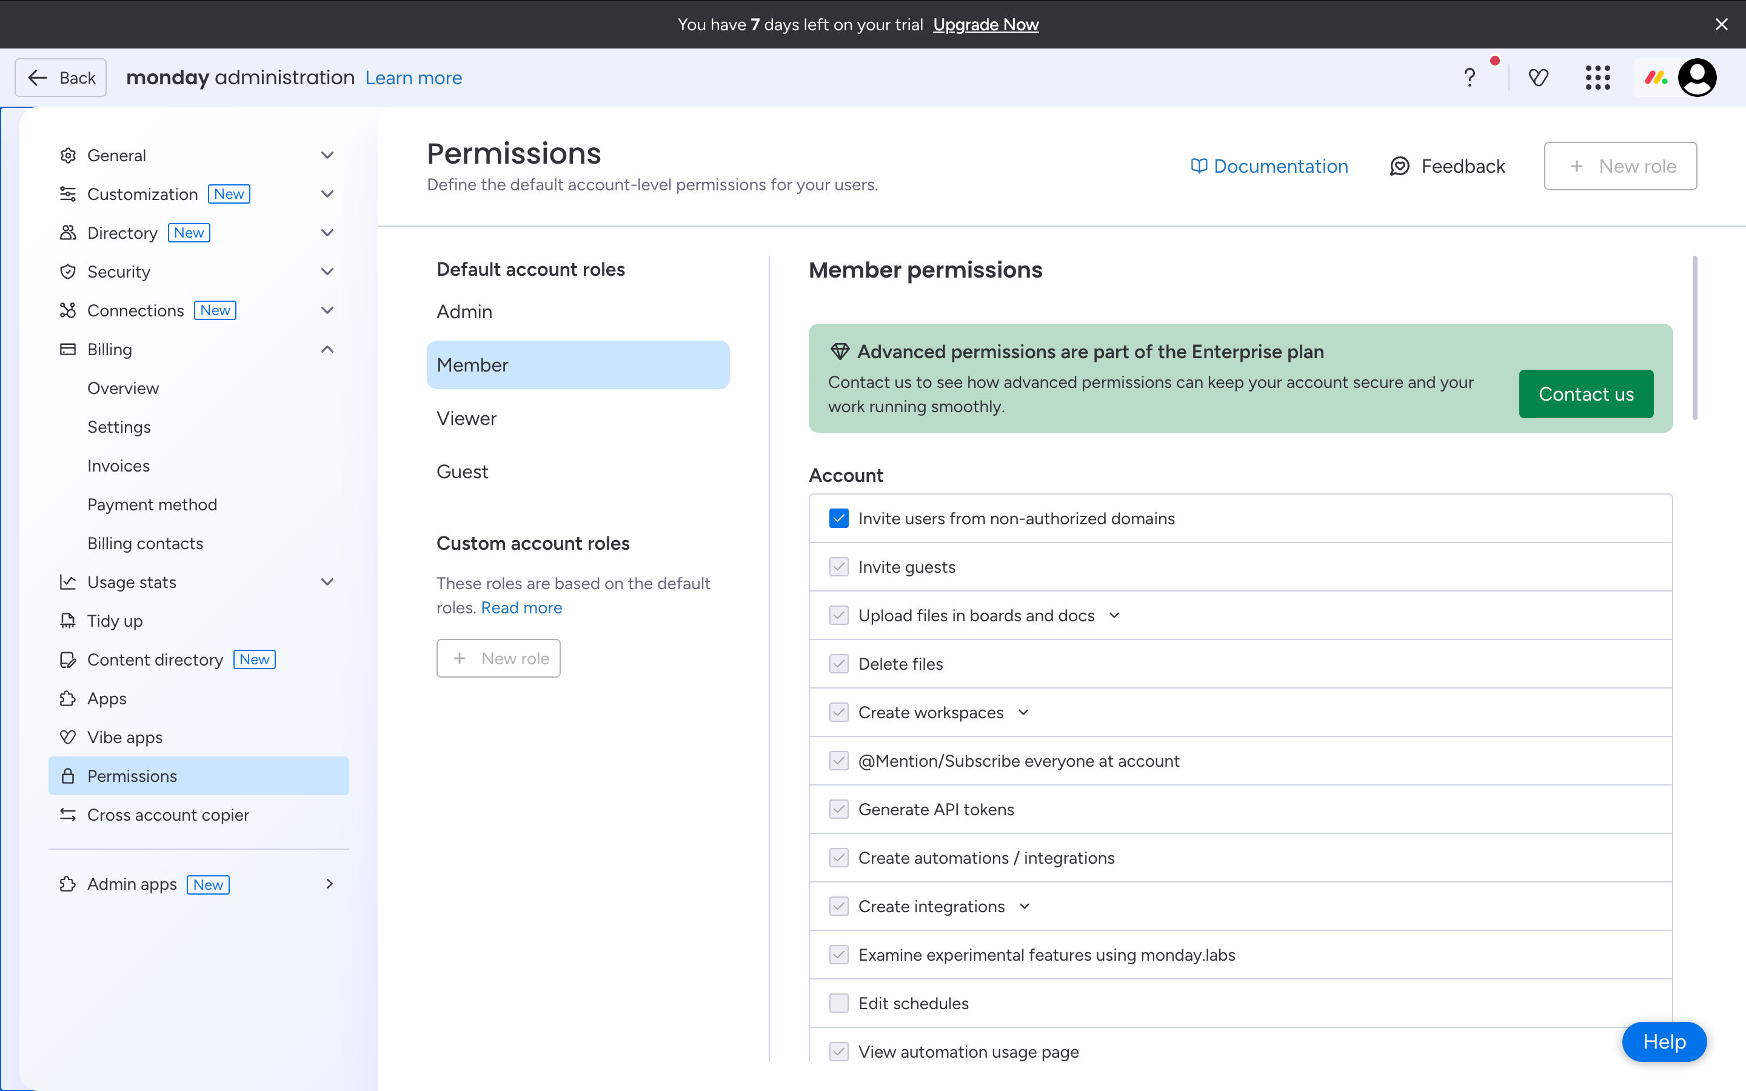Viewport: 1746px width, 1091px height.
Task: Click the heart icon in top bar
Action: 1538,77
